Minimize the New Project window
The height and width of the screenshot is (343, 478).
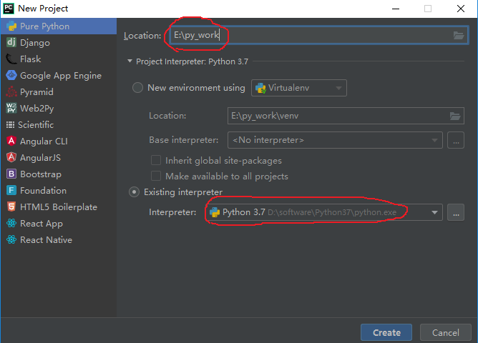tap(396, 9)
